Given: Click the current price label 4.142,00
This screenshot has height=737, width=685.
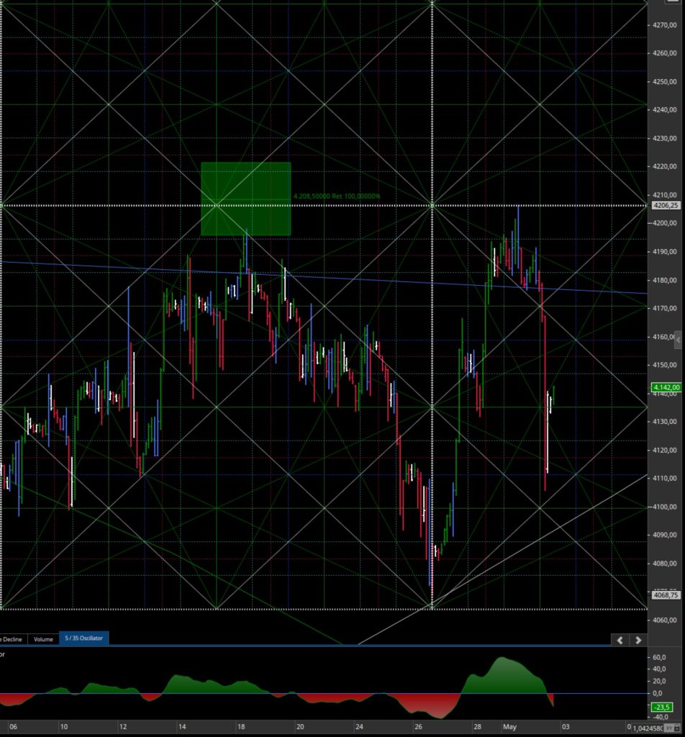Looking at the screenshot, I should coord(666,387).
